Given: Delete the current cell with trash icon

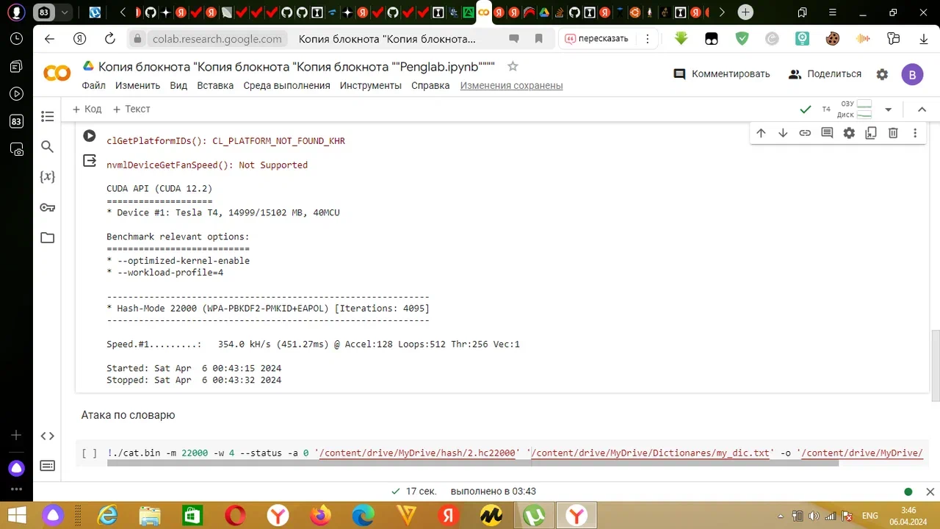Looking at the screenshot, I should pos(892,133).
